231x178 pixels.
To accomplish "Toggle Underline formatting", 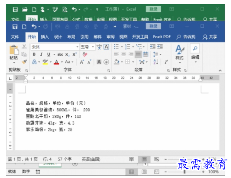I will [x=49, y=54].
